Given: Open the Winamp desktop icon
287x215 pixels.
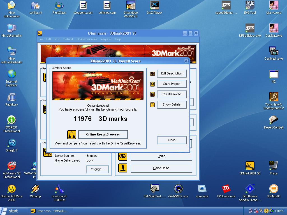Looking at the screenshot, I should [x=35, y=191].
